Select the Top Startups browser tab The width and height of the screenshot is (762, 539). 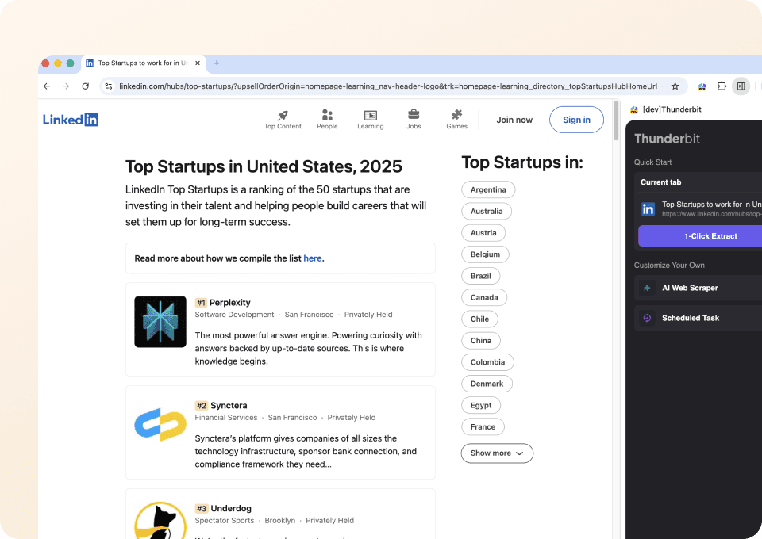point(139,63)
